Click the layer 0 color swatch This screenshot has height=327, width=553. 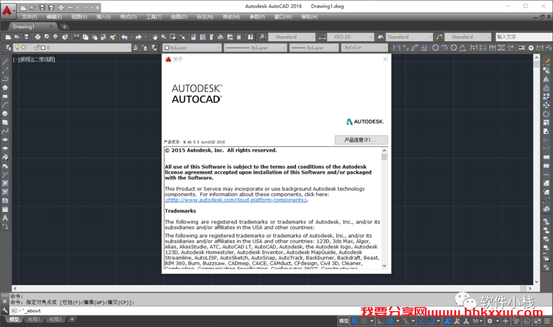(43, 48)
